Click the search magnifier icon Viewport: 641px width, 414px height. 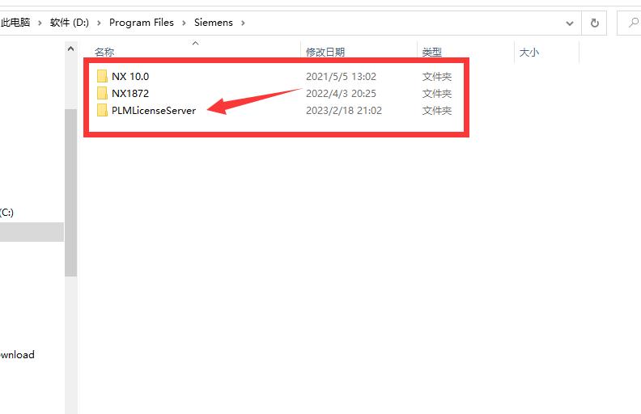pyautogui.click(x=633, y=23)
